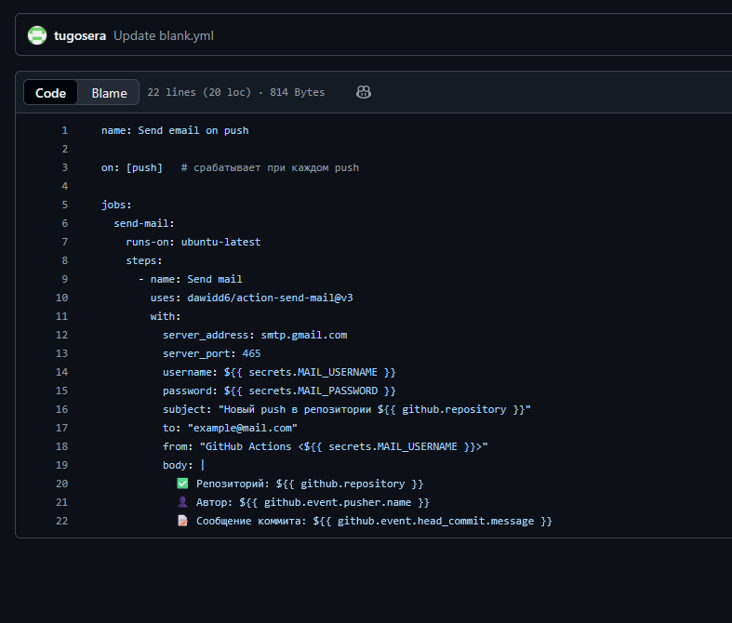Open the "Update blank.yml" commit message
The width and height of the screenshot is (732, 623).
click(x=164, y=36)
